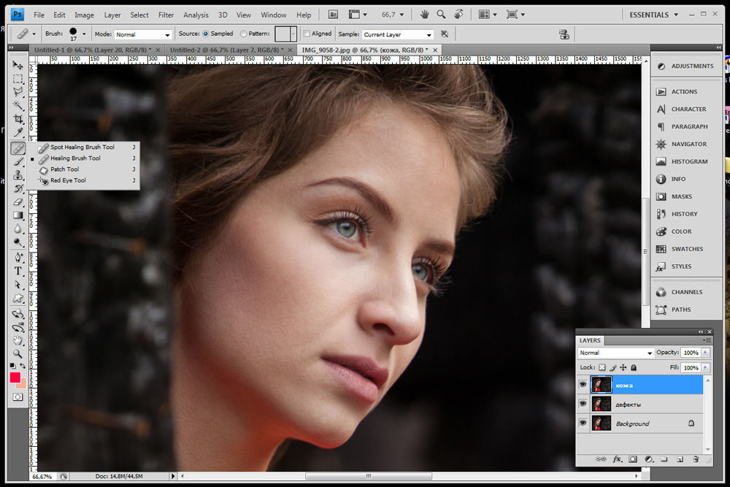Image resolution: width=730 pixels, height=487 pixels.
Task: Open the Swatches panel
Action: tap(687, 249)
